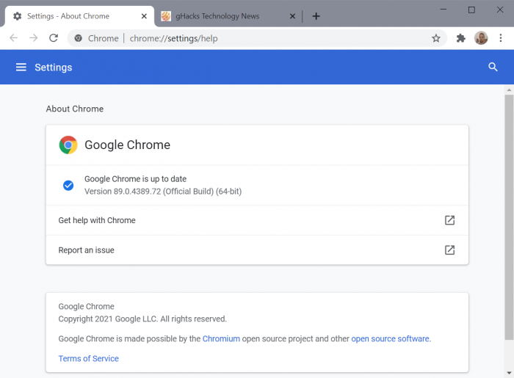514x378 pixels.
Task: Open the Chromium project link
Action: tap(221, 338)
